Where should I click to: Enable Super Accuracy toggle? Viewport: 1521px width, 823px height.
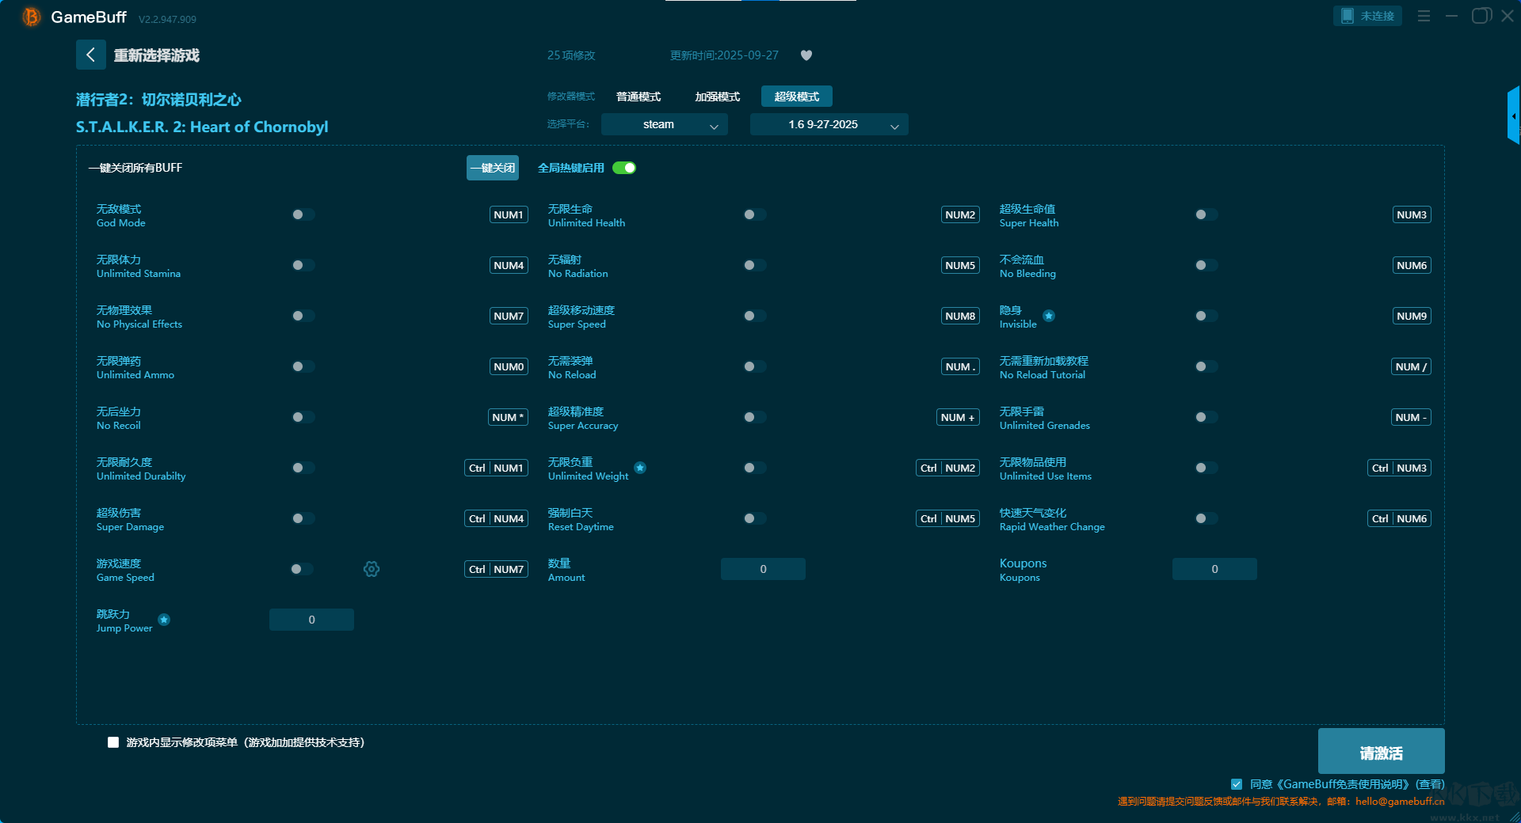click(x=754, y=417)
